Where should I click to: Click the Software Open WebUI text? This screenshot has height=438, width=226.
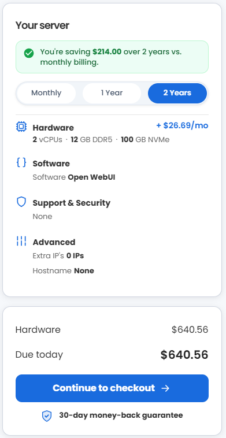(x=74, y=177)
